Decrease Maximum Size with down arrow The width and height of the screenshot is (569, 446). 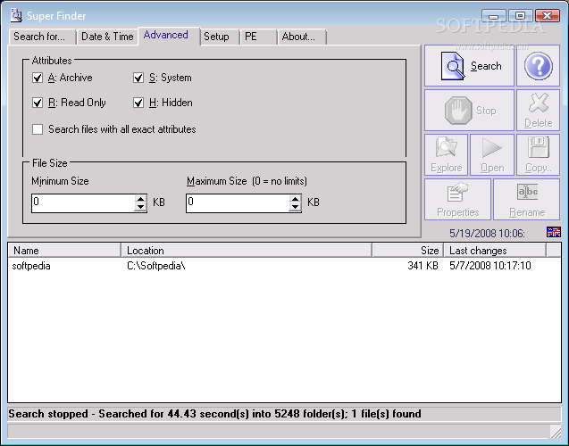(x=296, y=207)
